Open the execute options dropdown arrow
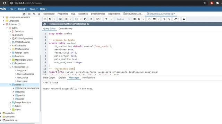The image size is (222, 124). pos(144,19)
